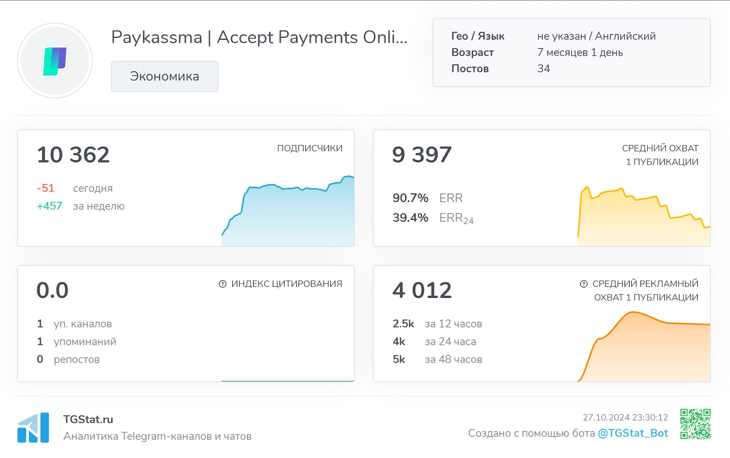Click the 1 упоминаний row
The image size is (730, 458).
(x=77, y=342)
